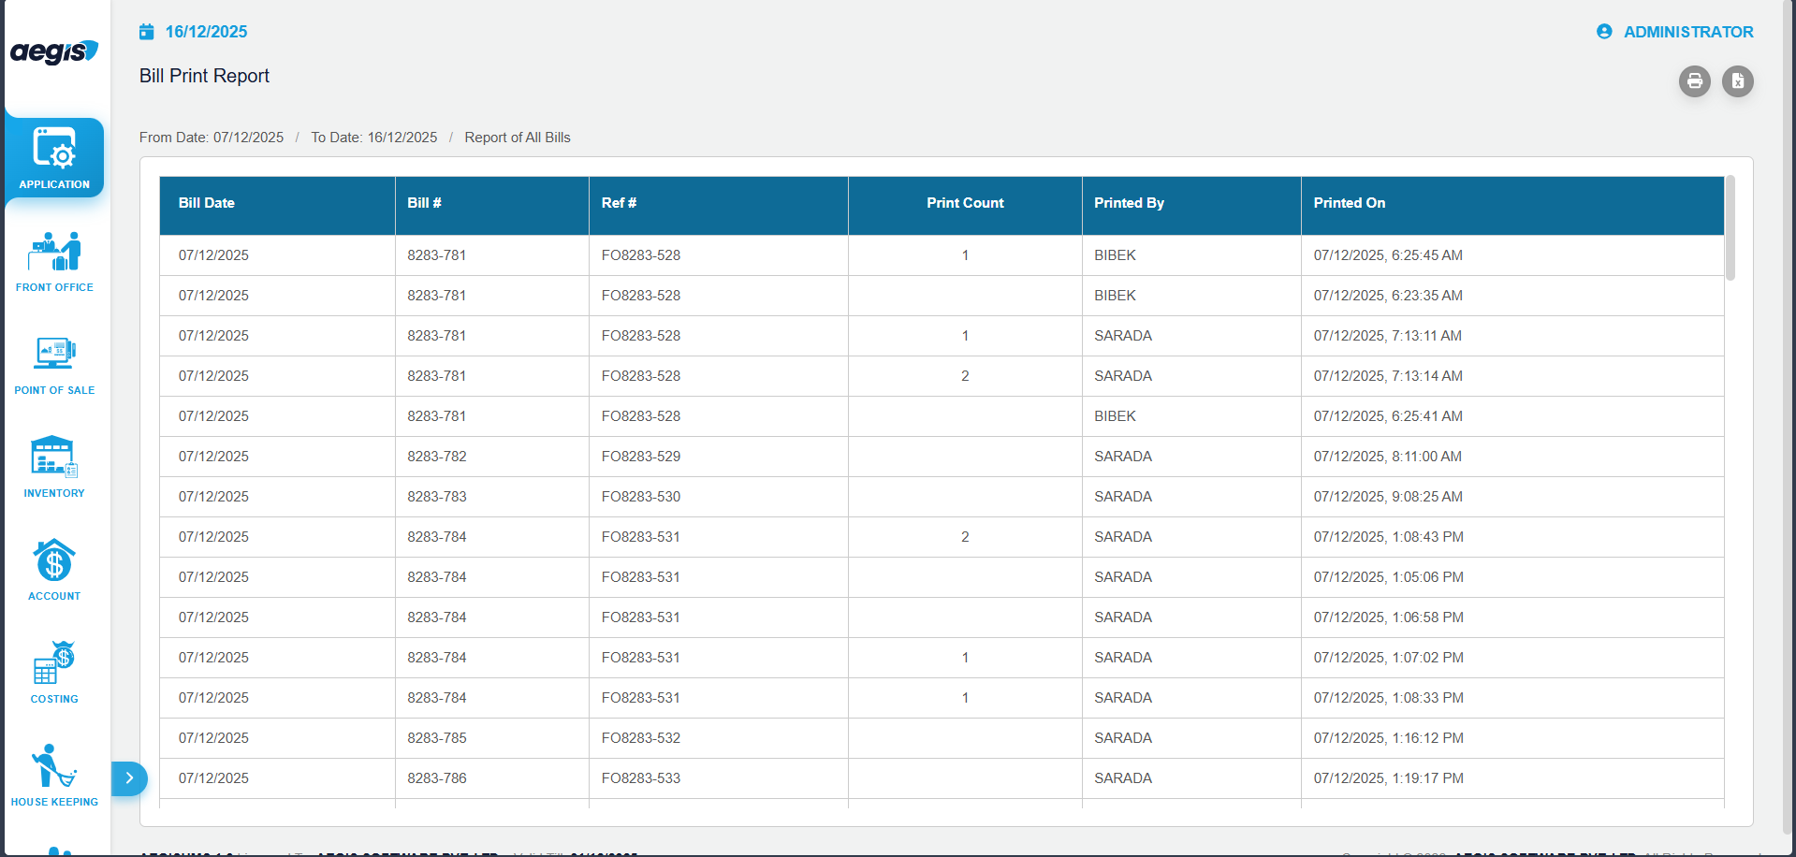The image size is (1796, 857).
Task: Open the Inventory module
Action: (54, 467)
